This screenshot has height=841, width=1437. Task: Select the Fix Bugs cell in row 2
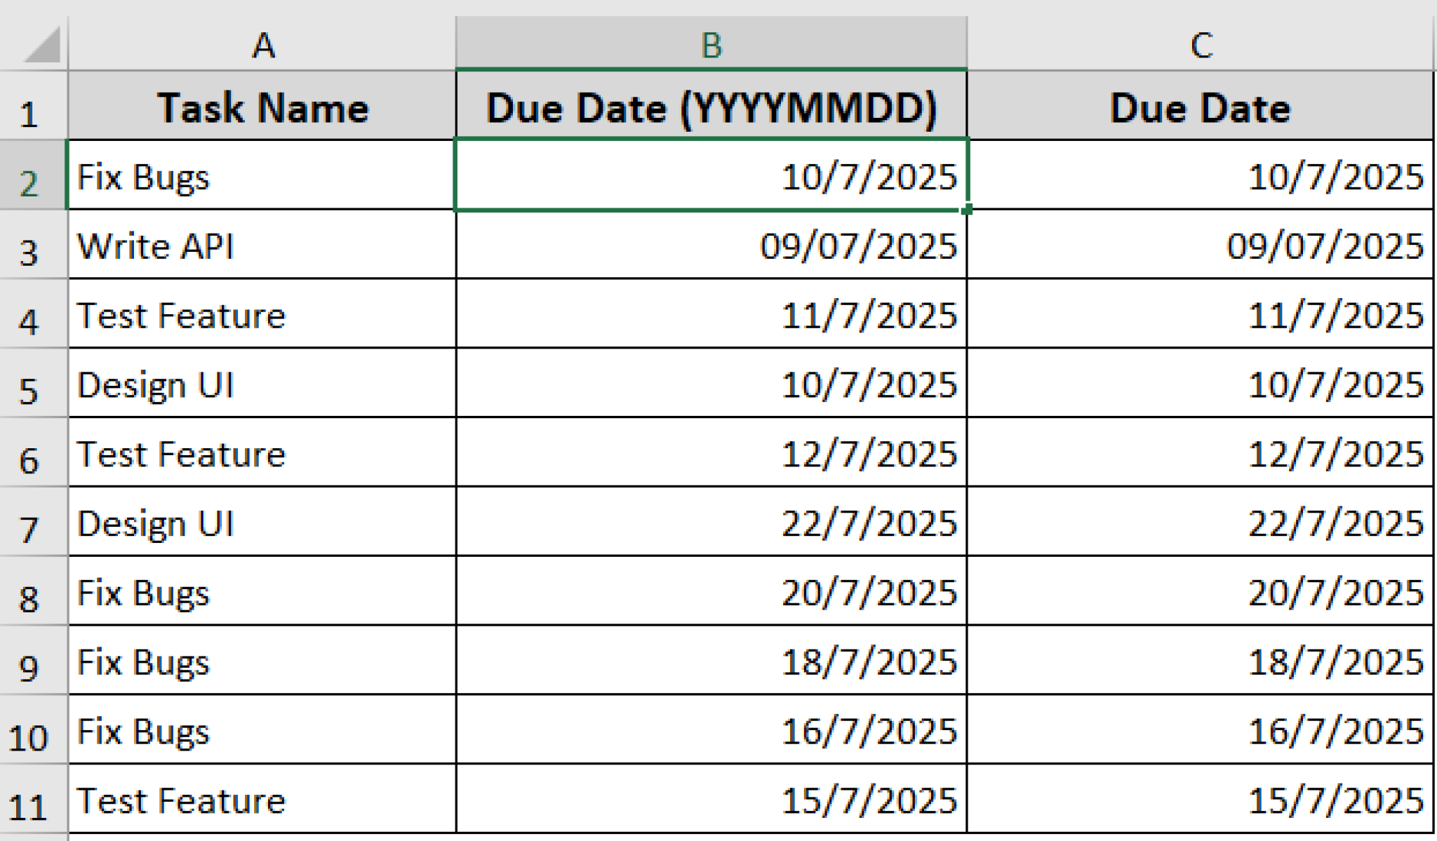[263, 177]
